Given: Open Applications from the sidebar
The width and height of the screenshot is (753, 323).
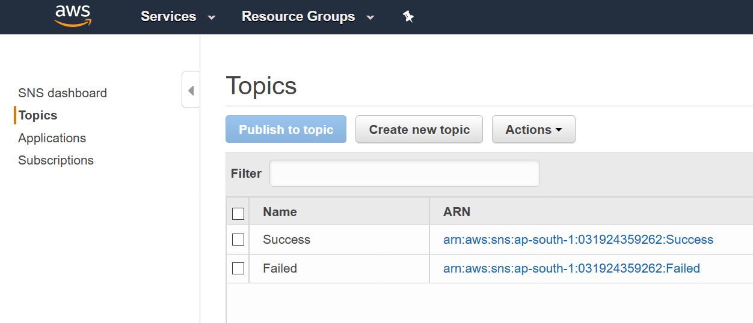Looking at the screenshot, I should 52,138.
